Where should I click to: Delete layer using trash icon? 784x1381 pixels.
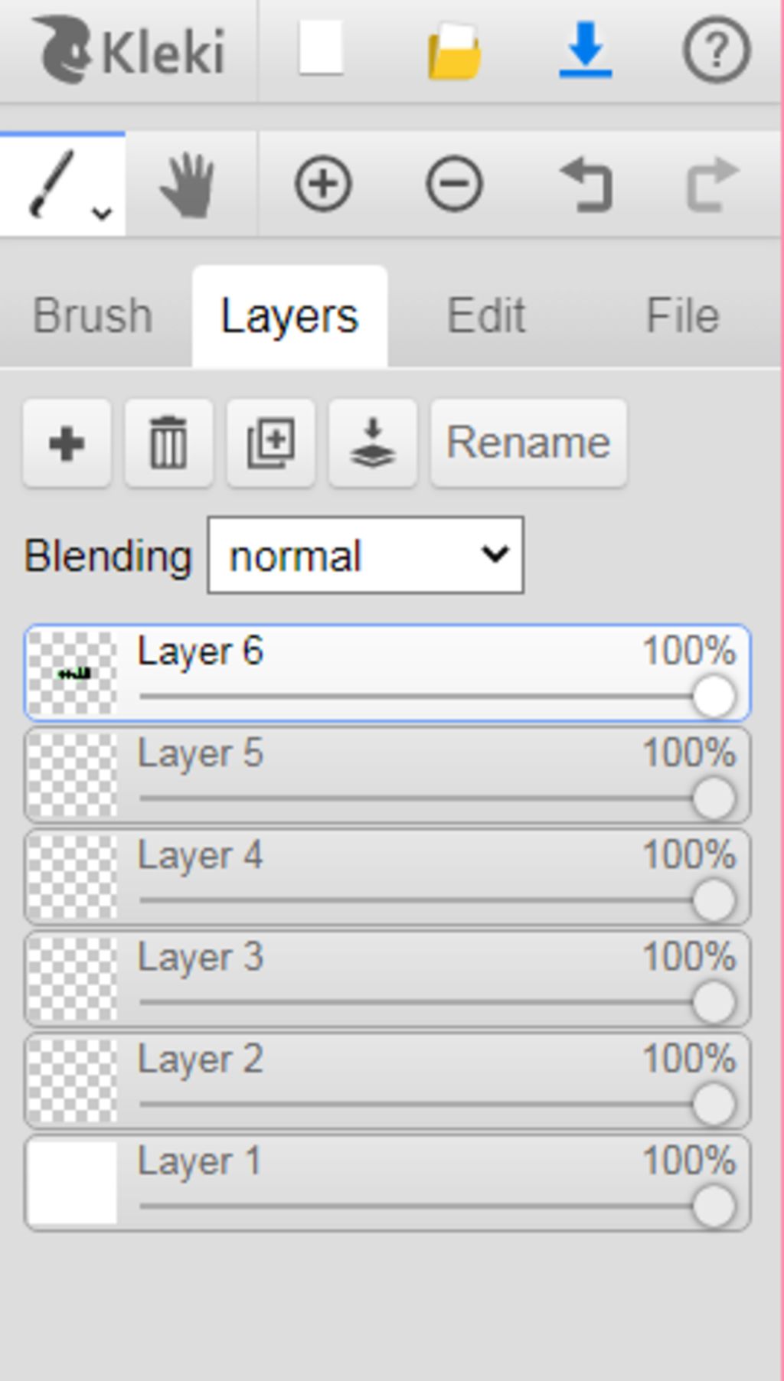[168, 443]
